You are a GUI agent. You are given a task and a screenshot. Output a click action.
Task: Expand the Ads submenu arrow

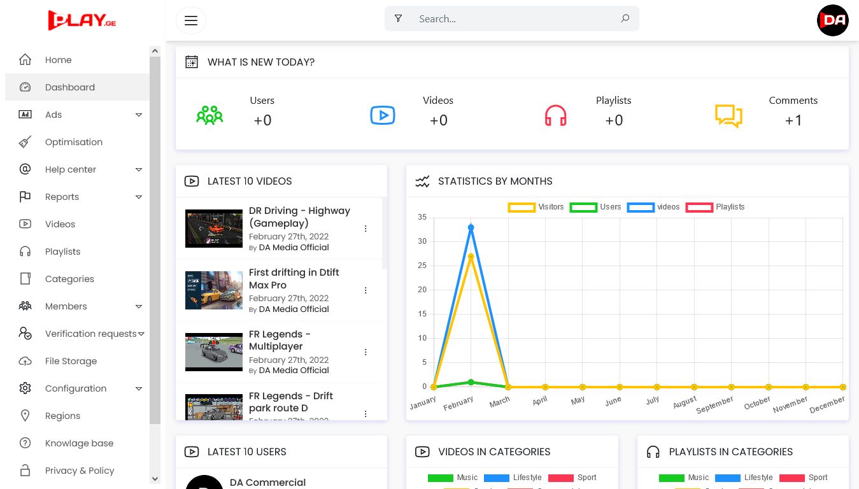pos(139,115)
